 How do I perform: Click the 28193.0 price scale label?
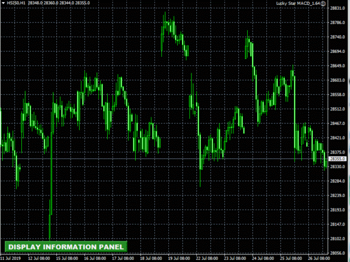337,210
